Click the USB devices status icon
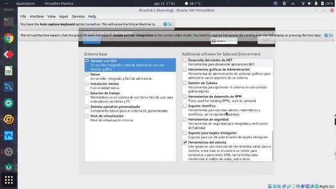The height and width of the screenshot is (189, 336). 289,186
